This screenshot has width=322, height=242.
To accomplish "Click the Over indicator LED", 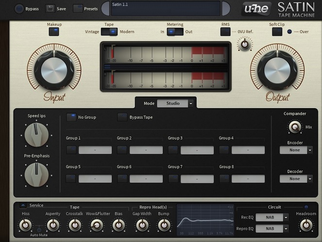I will point(289,32).
